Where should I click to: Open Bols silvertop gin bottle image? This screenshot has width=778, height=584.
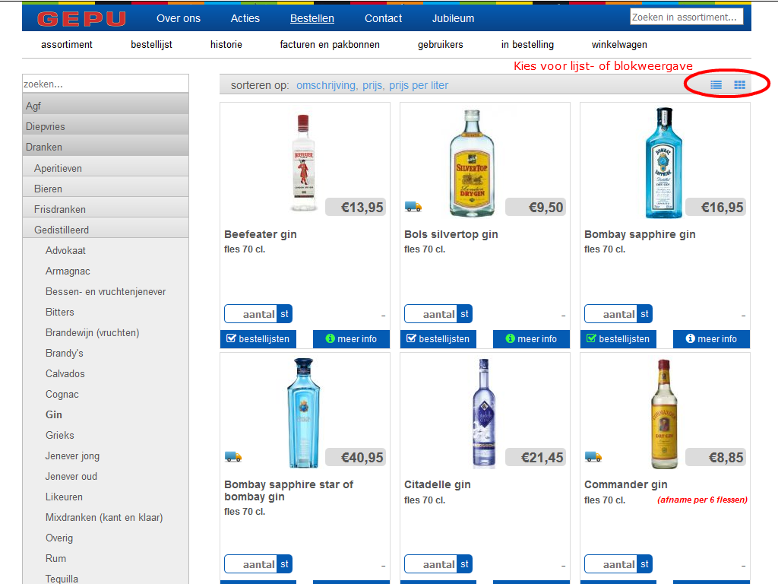(x=472, y=163)
